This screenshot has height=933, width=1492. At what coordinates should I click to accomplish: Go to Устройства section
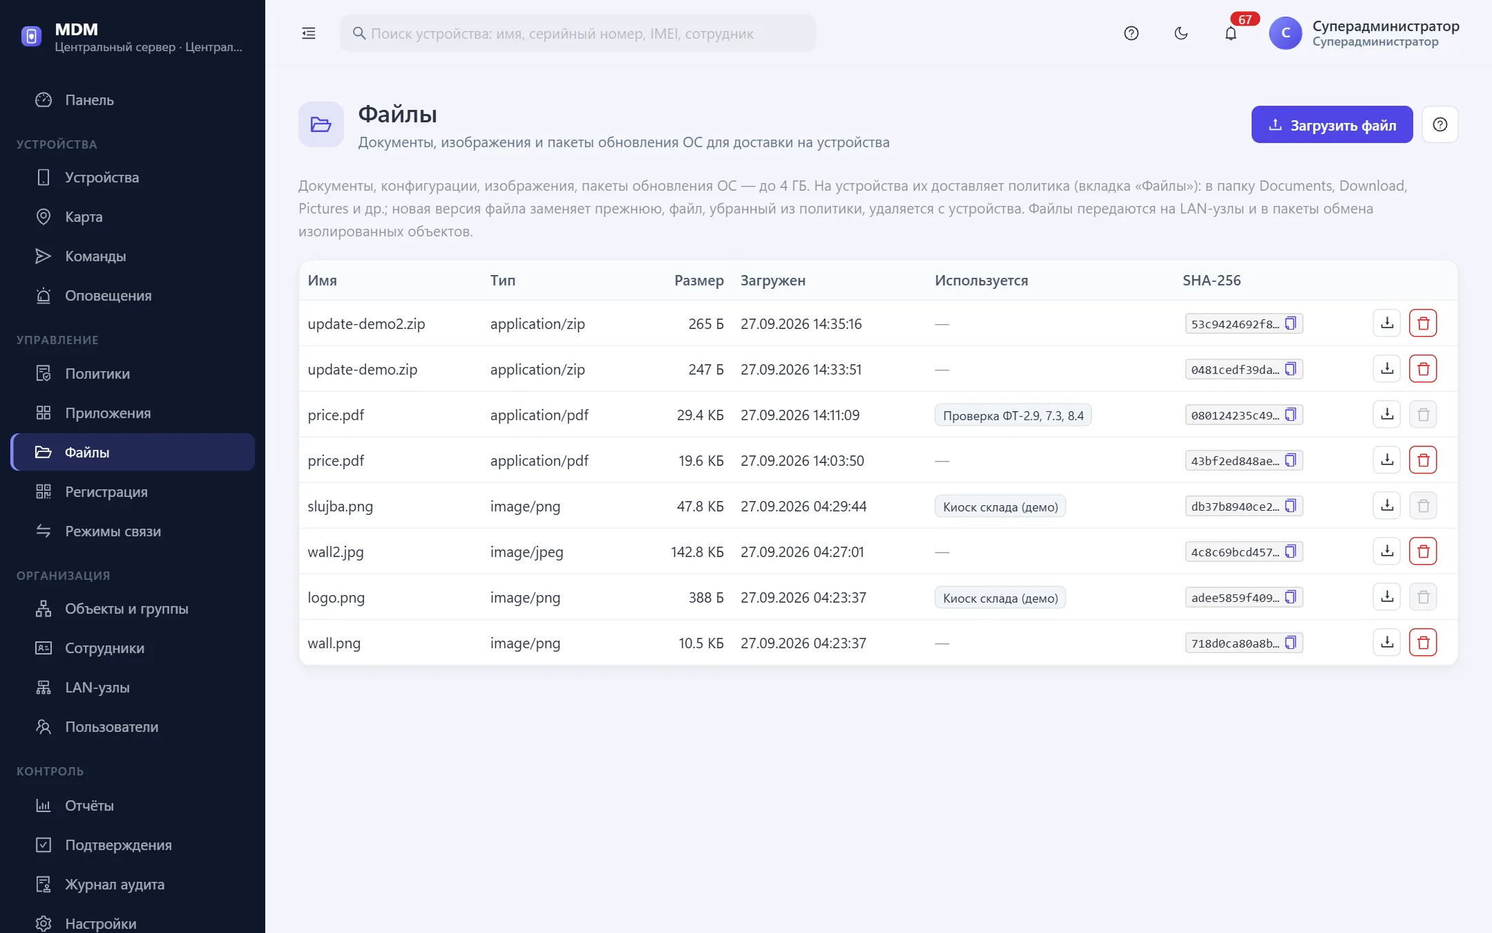pos(133,177)
